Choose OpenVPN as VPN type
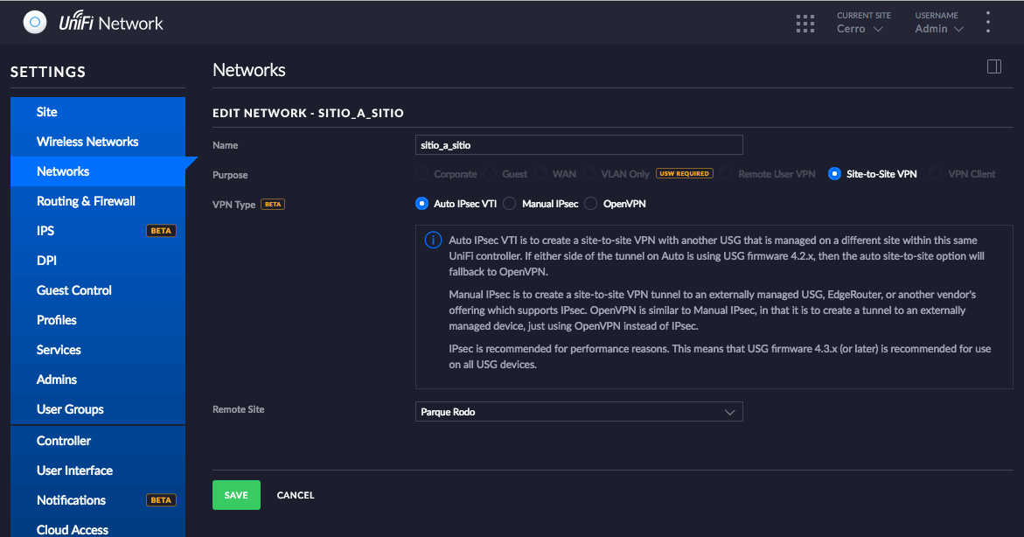The image size is (1024, 537). [591, 204]
